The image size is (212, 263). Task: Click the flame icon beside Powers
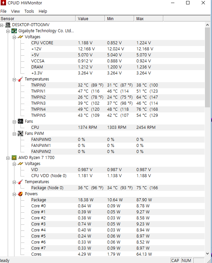click(x=20, y=194)
